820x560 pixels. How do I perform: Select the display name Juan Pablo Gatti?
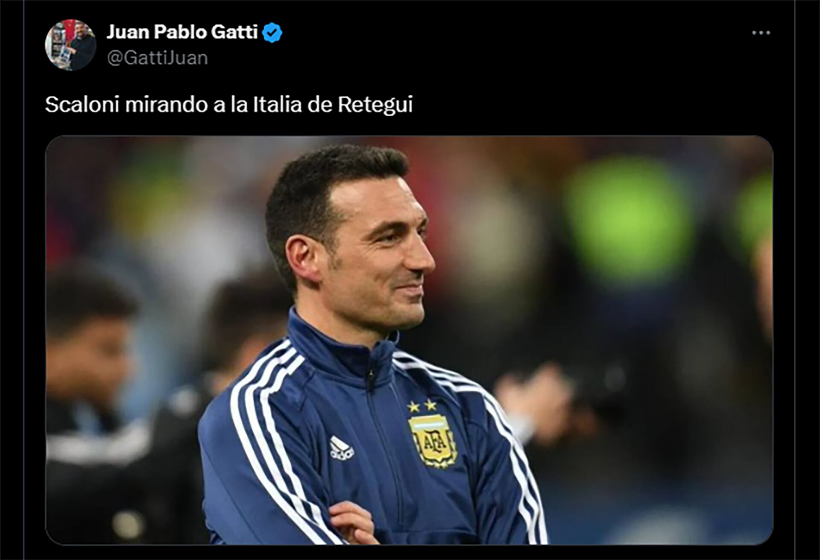[x=182, y=32]
